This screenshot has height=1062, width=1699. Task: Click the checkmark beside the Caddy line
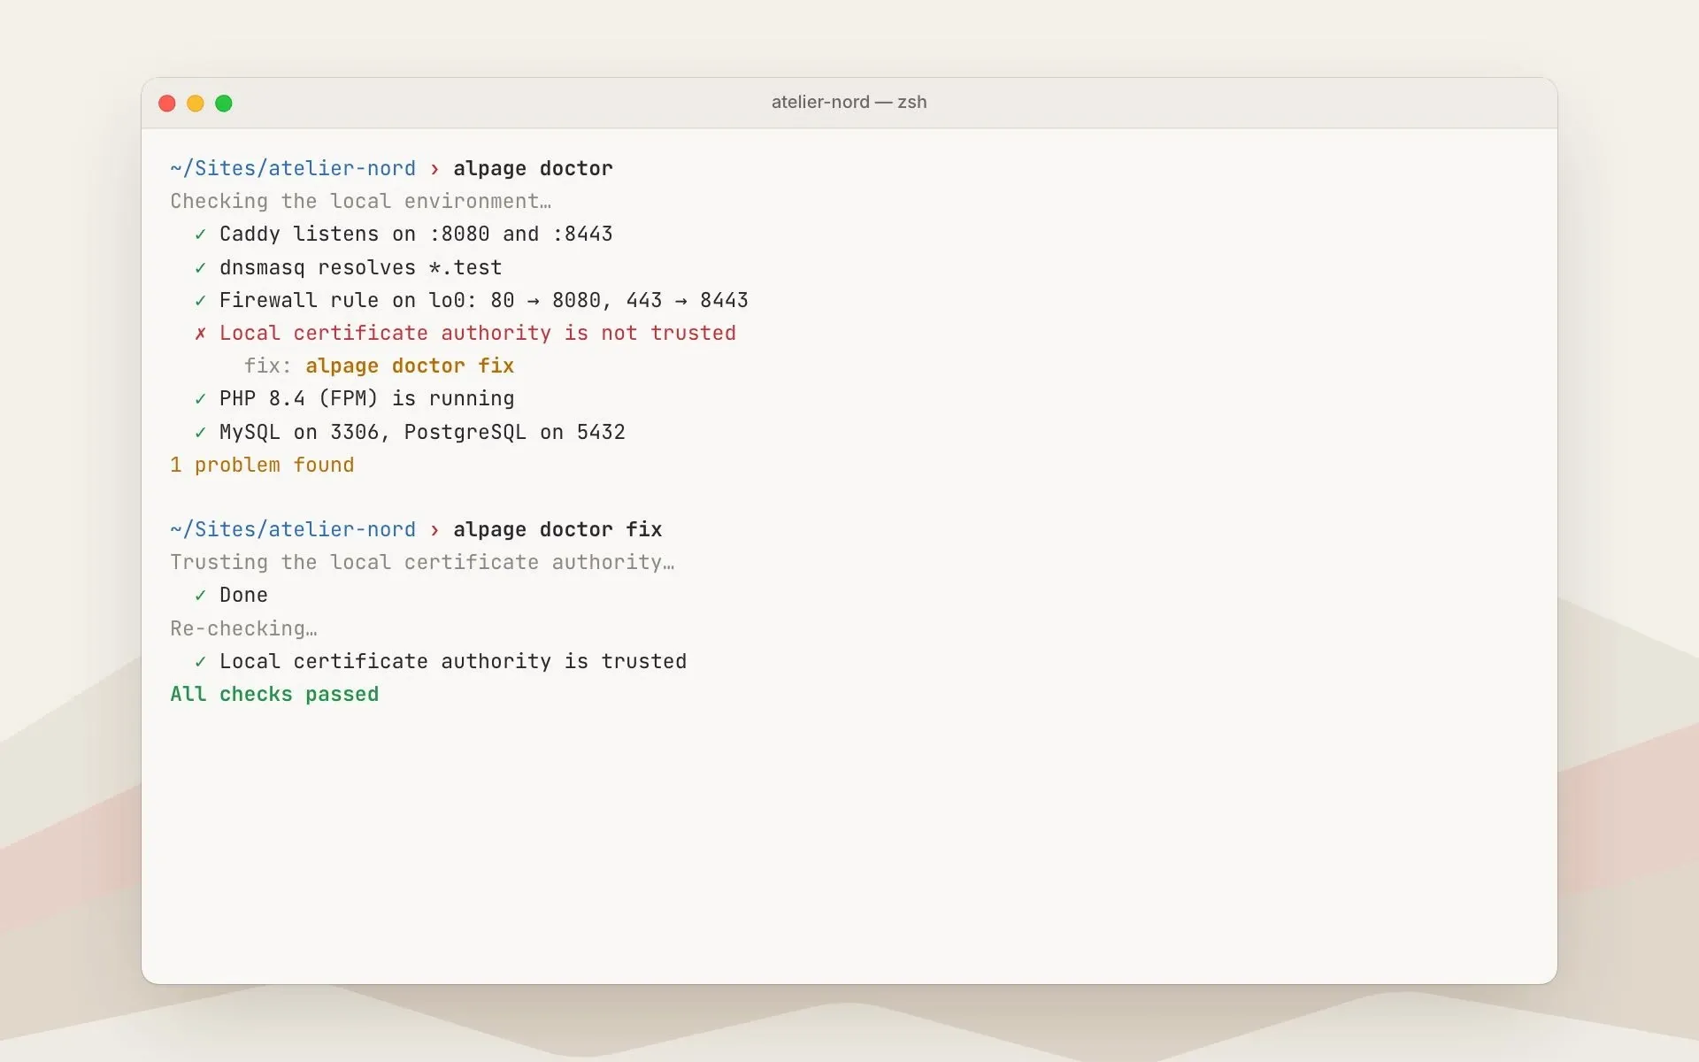[201, 235]
